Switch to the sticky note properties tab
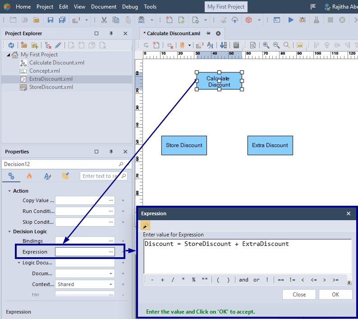This screenshot has width=358, height=319. click(65, 176)
